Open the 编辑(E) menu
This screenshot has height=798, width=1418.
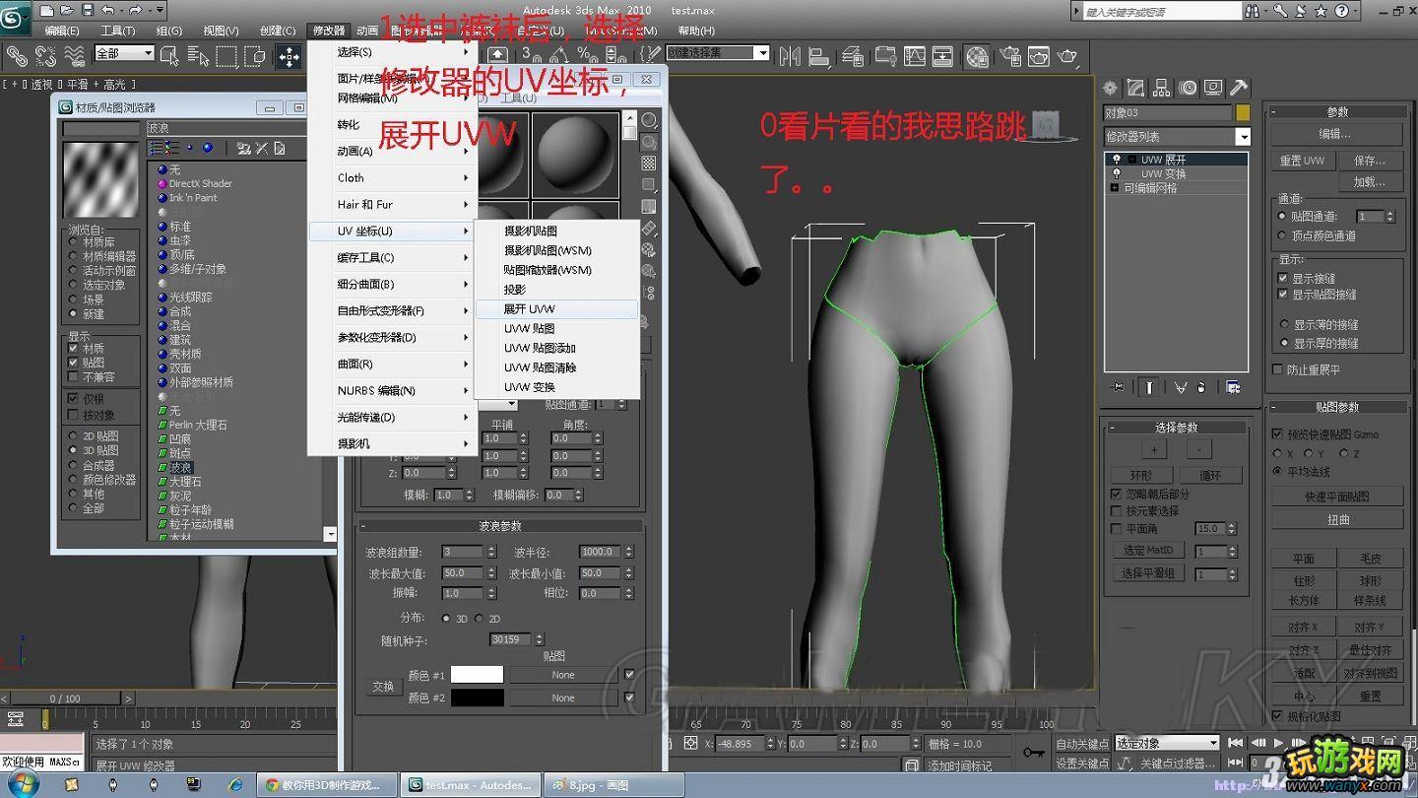tap(61, 31)
